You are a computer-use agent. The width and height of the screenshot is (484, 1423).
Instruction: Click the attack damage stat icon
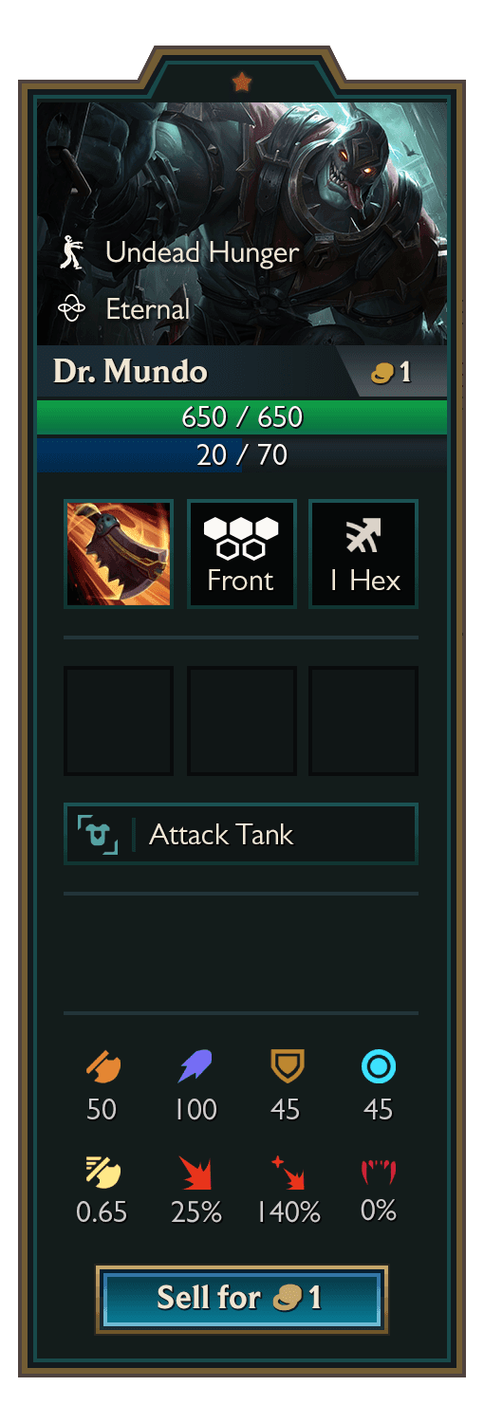click(102, 1067)
